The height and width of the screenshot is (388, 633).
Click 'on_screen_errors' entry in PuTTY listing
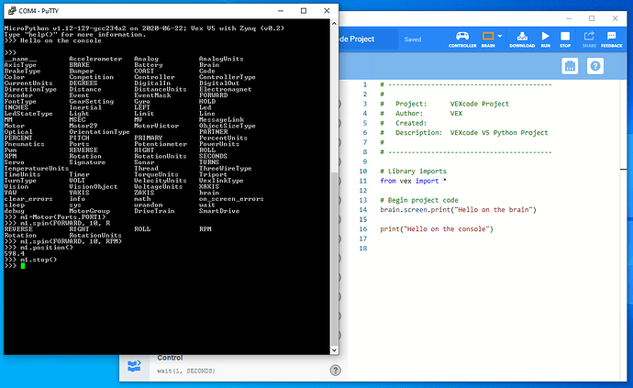(231, 199)
